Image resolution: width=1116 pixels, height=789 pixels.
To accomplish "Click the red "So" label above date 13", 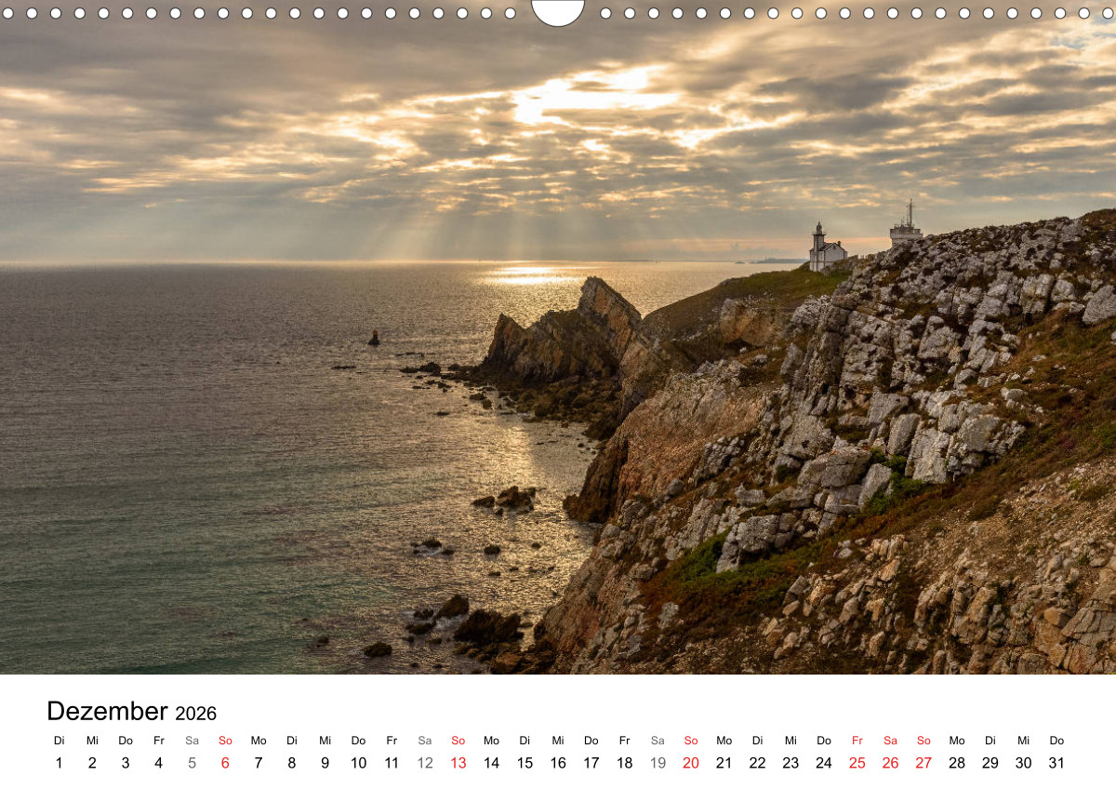I will click(458, 741).
